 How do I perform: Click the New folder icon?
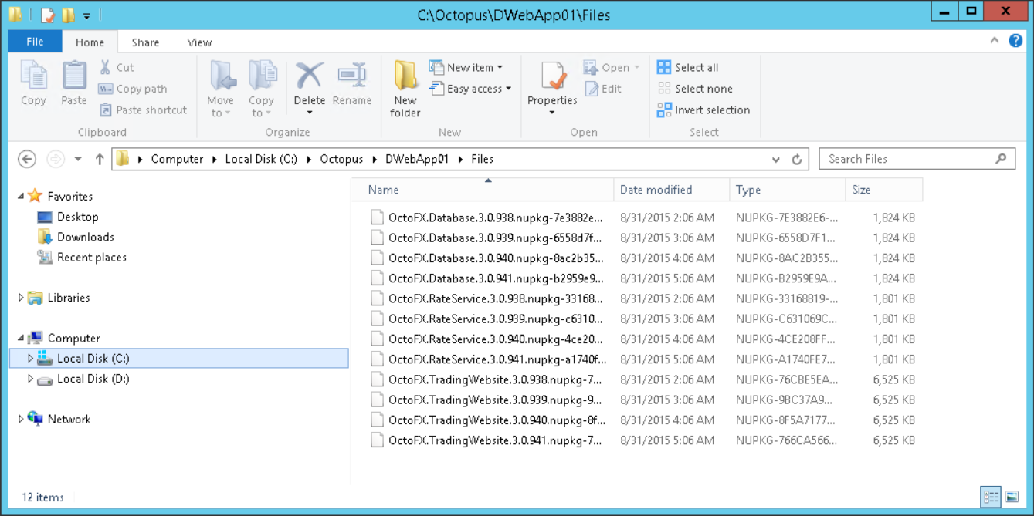[x=405, y=77]
